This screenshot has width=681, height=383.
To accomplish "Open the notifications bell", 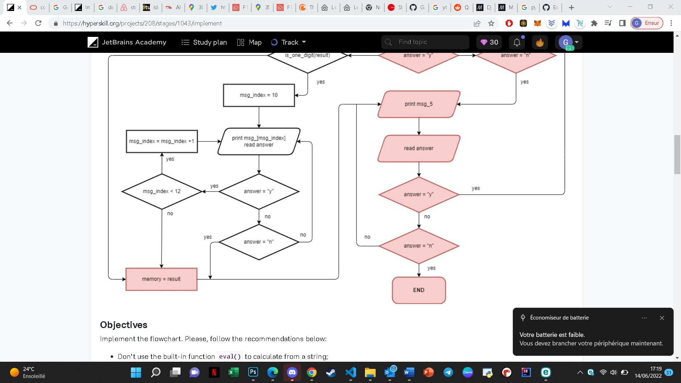I will coord(517,42).
